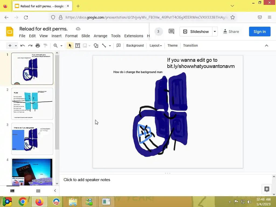Click the Sign in button
276x207 pixels.
[260, 32]
